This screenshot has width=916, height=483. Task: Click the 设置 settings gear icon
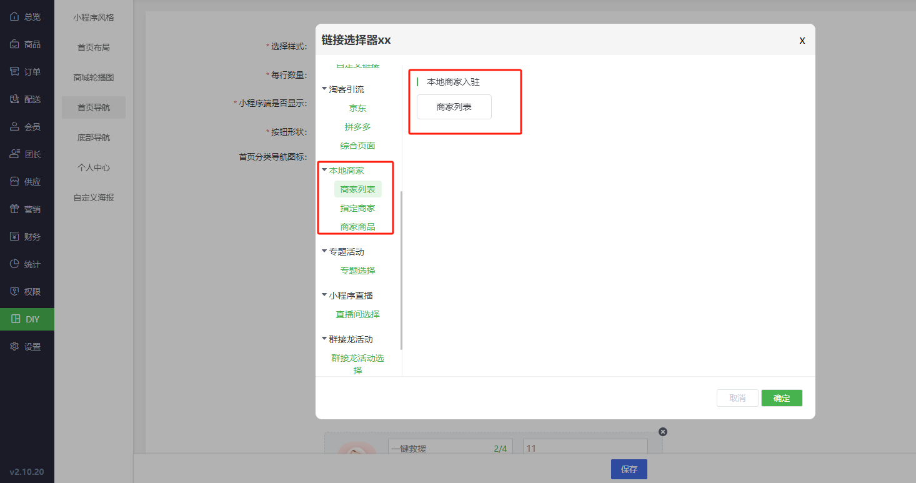tap(14, 347)
